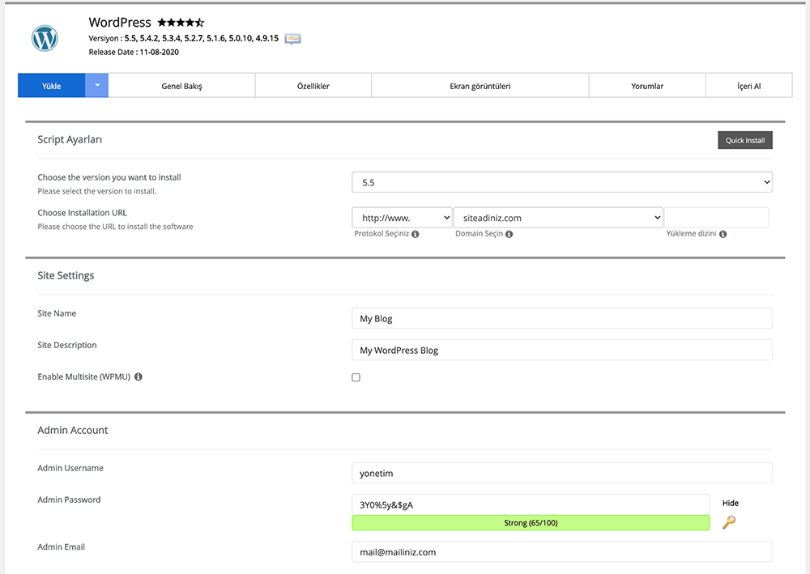
Task: Select the Yükle tab
Action: (52, 85)
